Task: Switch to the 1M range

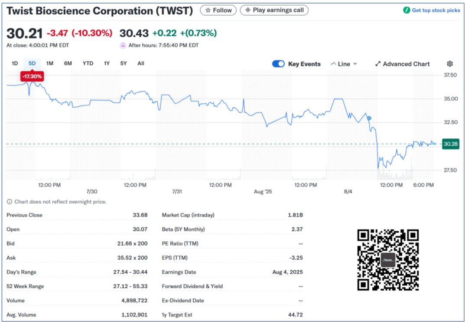Action: point(50,64)
